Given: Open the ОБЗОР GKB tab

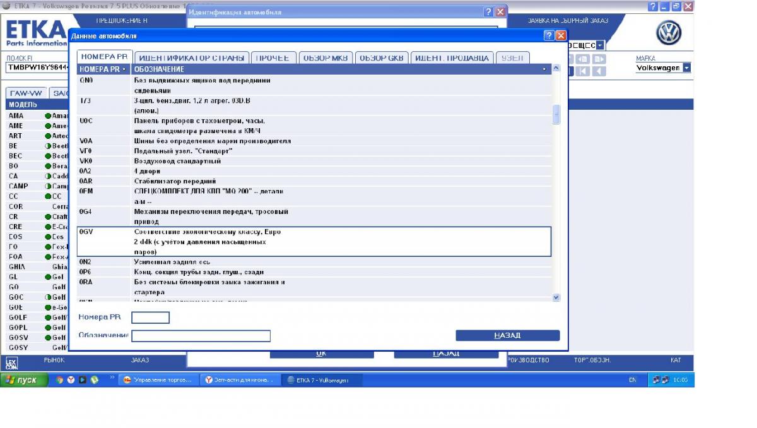Looking at the screenshot, I should [x=382, y=57].
